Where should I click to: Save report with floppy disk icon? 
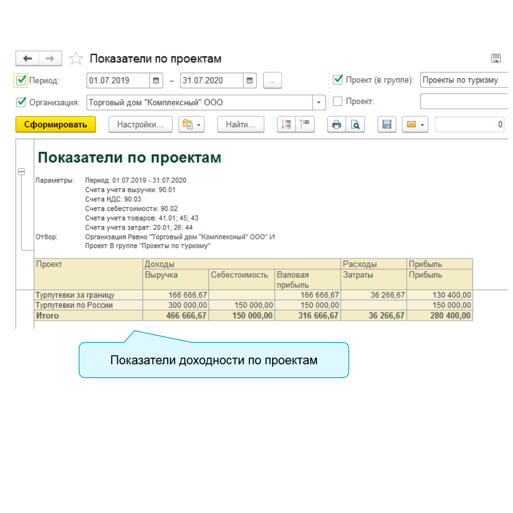point(387,124)
